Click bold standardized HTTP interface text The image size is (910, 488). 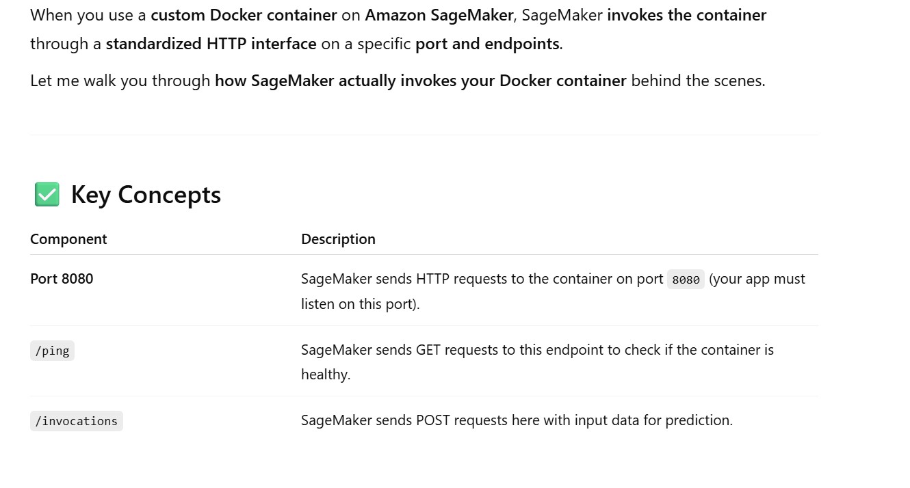(x=211, y=44)
